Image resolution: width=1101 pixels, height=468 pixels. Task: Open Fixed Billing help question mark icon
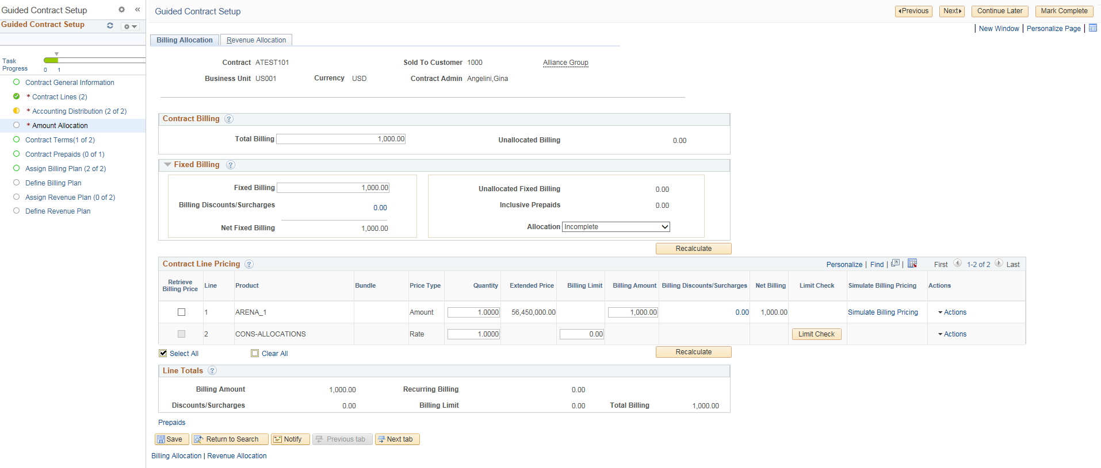click(231, 165)
